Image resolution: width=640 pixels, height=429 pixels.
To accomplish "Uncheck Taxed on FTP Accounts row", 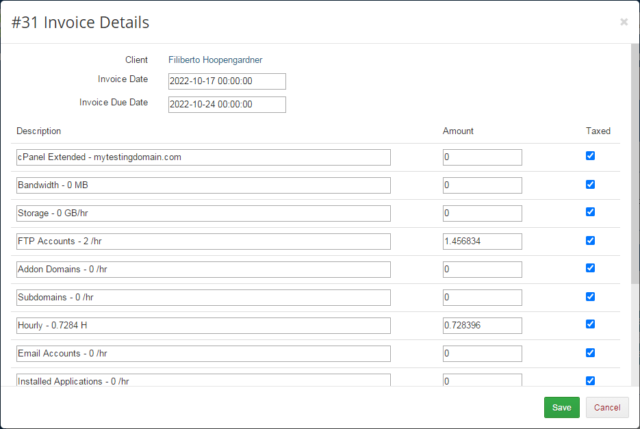I will [590, 240].
